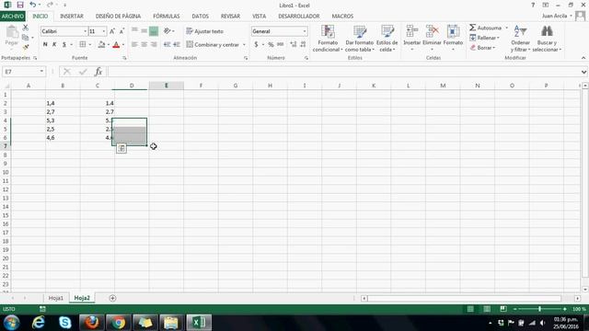
Task: Switch to Page Layout view icon
Action: pos(487,309)
